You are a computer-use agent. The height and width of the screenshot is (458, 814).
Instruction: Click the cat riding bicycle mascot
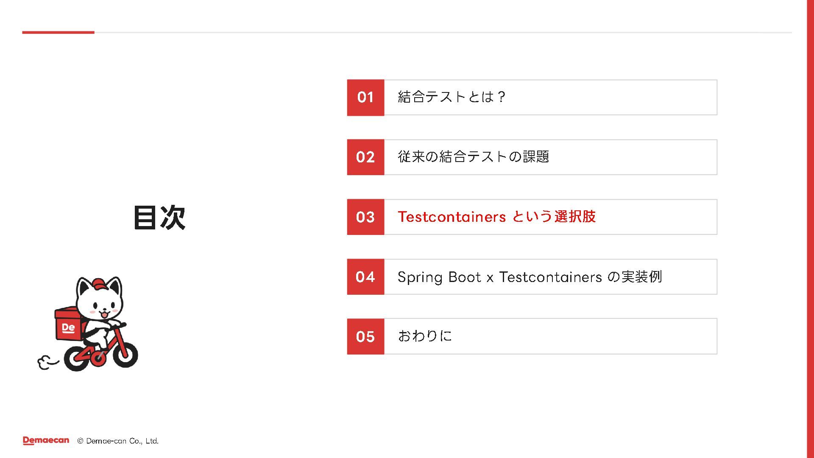point(88,324)
